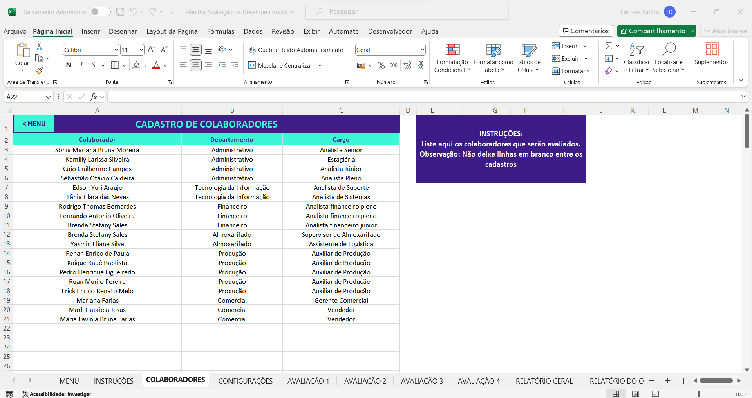752x398 pixels.
Task: Open the Inserir ribbon tab
Action: pos(90,31)
